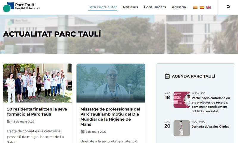Click the May 20 event vial thumbnail

[x=181, y=128]
